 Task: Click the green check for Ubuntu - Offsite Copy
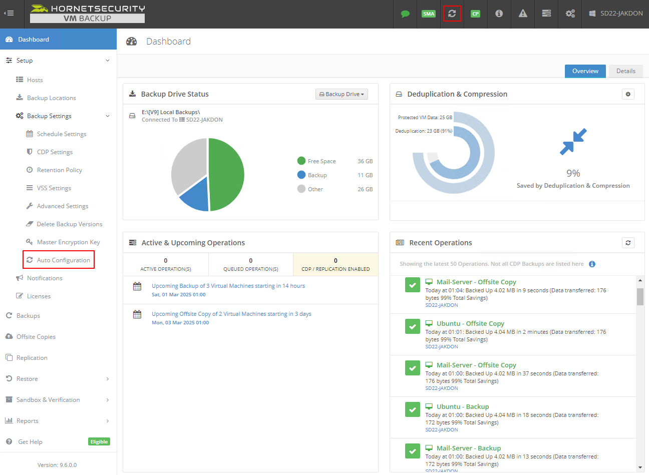click(412, 326)
